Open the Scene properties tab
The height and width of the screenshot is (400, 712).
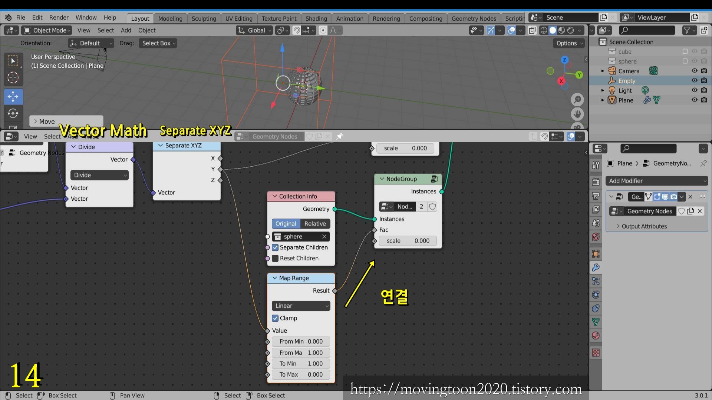pos(596,223)
